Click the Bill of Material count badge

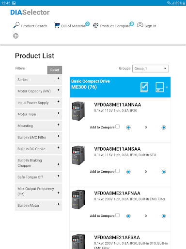point(88,24)
